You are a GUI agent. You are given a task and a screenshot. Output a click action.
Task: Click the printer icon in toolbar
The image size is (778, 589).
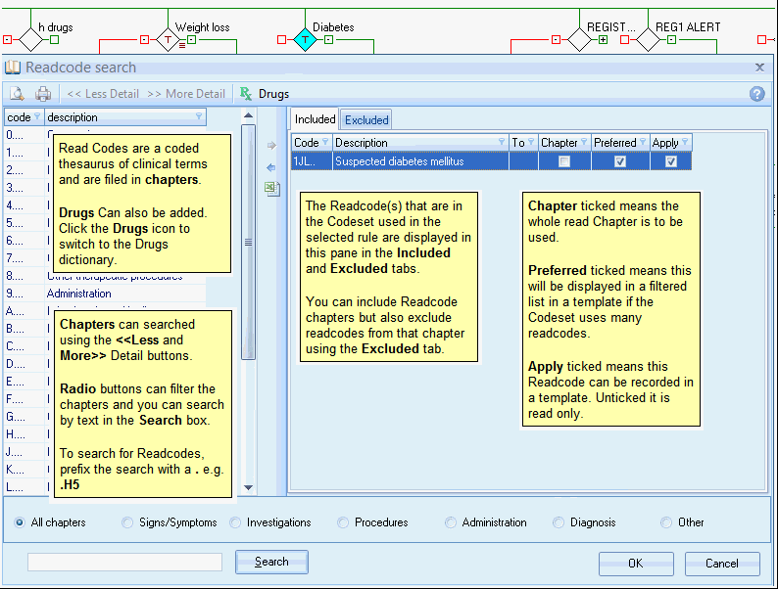tap(43, 94)
